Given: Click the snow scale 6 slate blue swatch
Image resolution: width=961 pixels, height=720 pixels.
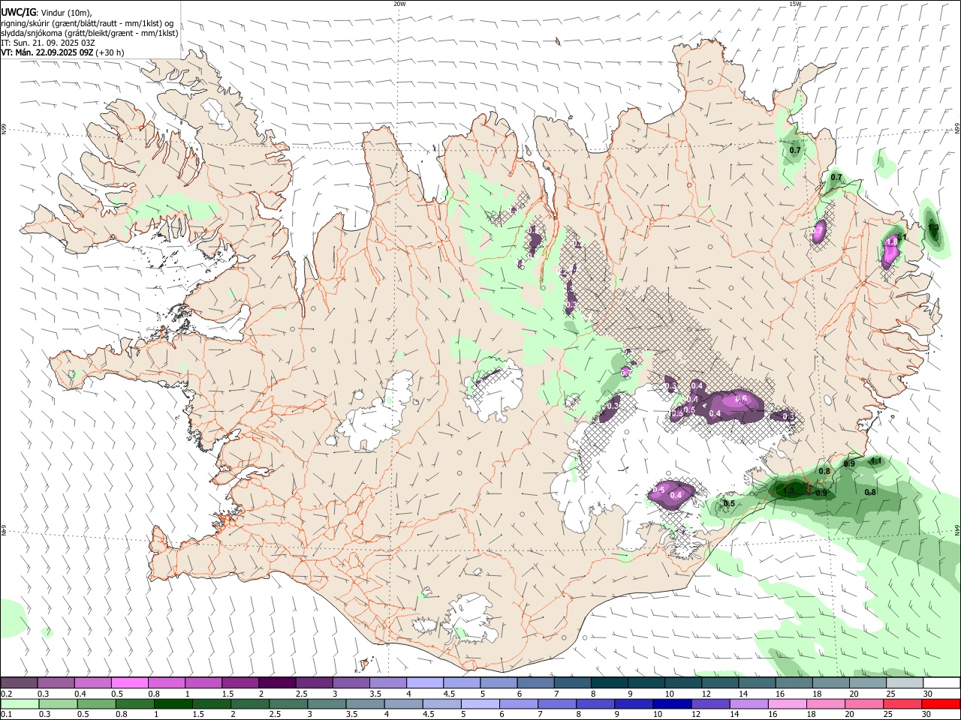Looking at the screenshot, I should pyautogui.click(x=535, y=683).
